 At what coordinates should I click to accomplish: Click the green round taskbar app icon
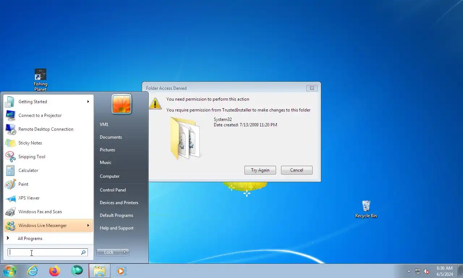[x=77, y=271]
